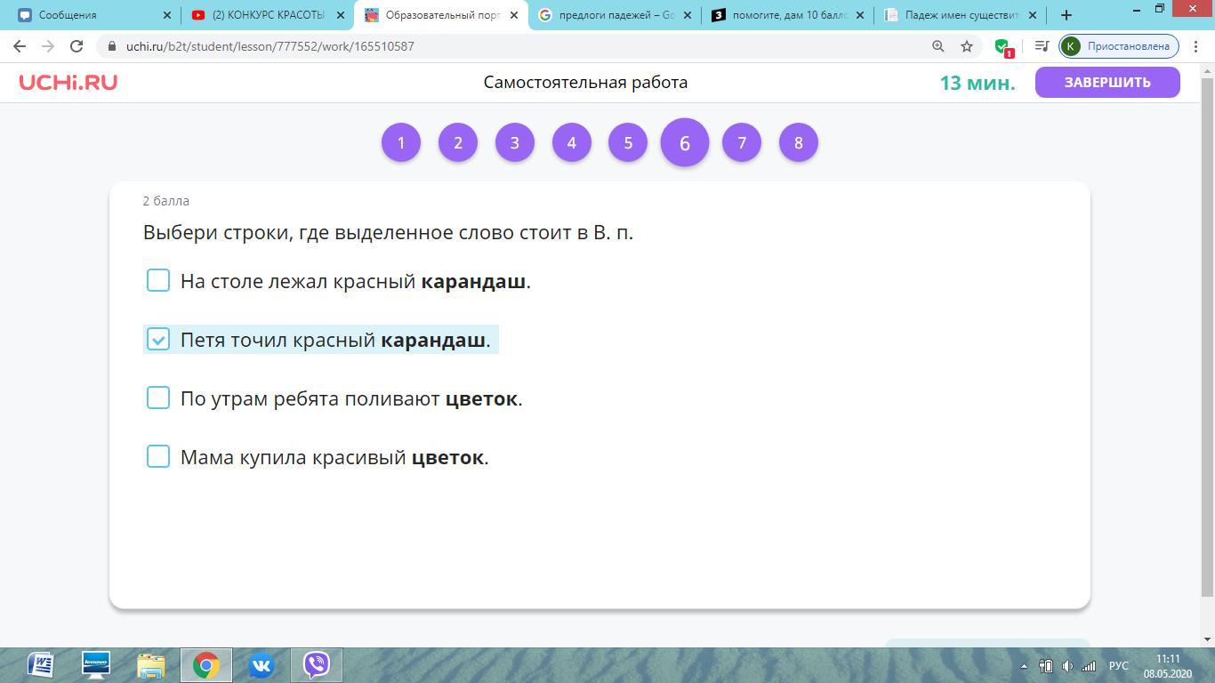Bookmark this page with the star icon
This screenshot has height=683, width=1215.
[967, 46]
